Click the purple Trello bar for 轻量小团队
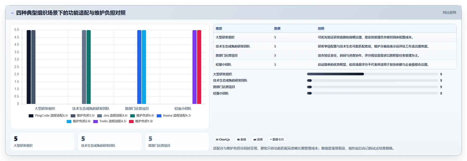467x161 pixels. [195, 67]
